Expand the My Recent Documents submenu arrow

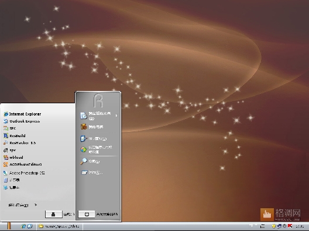(x=116, y=116)
